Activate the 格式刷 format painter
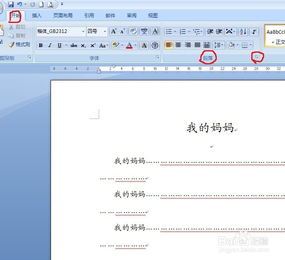Image resolution: width=285 pixels, height=260 pixels. tap(19, 45)
